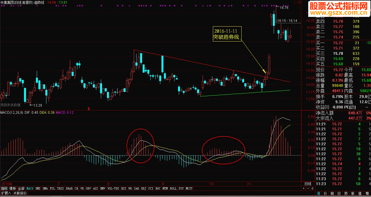Viewport: 371px width, 197px height.
Task: Select the 细 detail tab
Action: point(332,193)
